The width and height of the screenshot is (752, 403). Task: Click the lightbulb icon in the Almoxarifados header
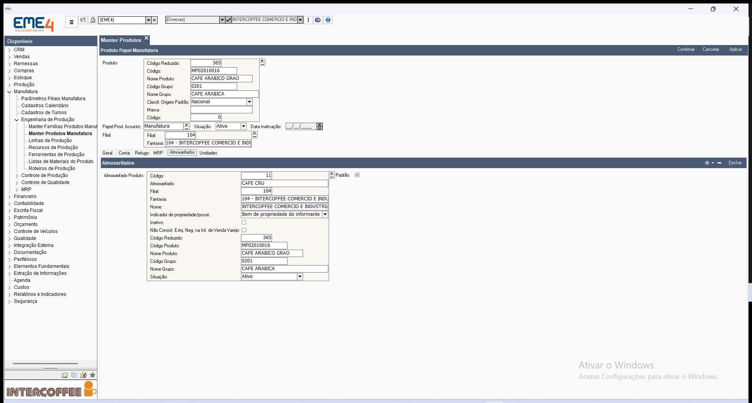point(707,163)
